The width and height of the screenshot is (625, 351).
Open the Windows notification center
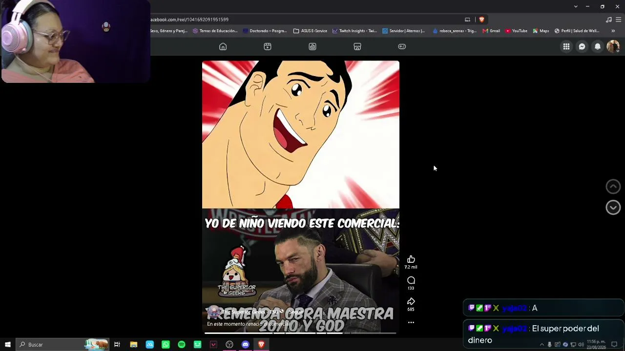pyautogui.click(x=615, y=345)
